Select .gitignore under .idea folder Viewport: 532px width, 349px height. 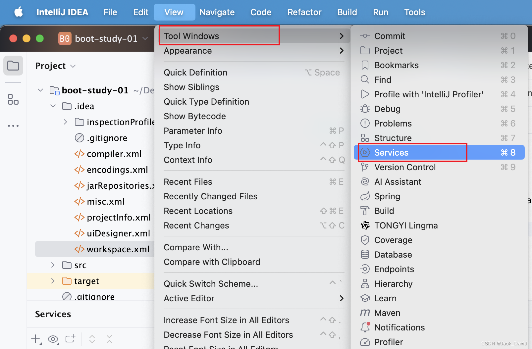[x=107, y=138]
